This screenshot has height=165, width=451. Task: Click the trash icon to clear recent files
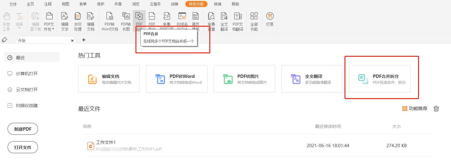click(436, 109)
